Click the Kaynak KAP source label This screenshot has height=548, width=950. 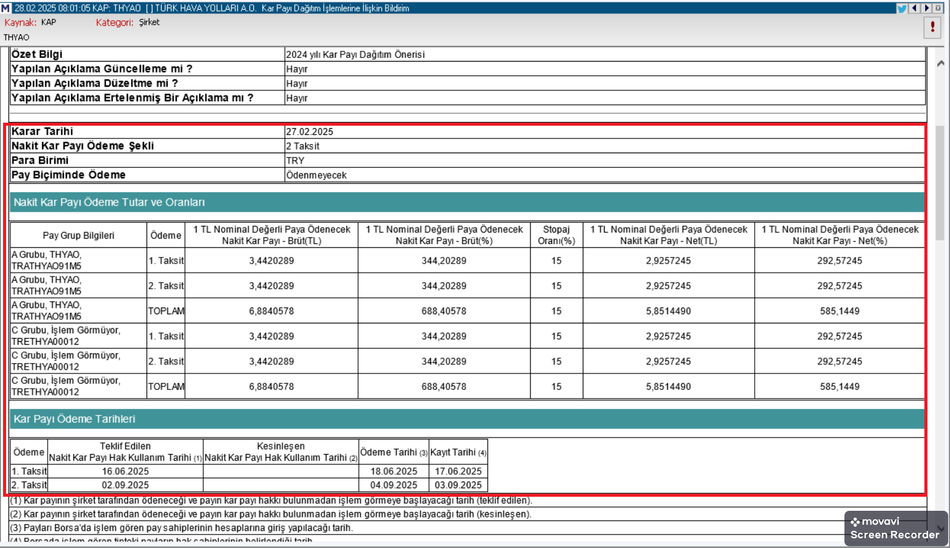coord(31,23)
